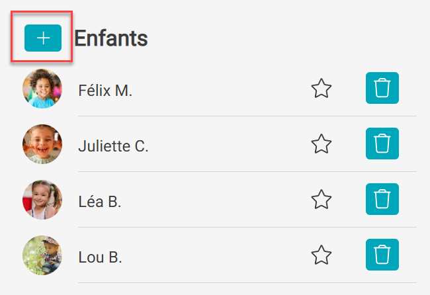
Task: Remove Lou B. with trash button
Action: (x=382, y=255)
